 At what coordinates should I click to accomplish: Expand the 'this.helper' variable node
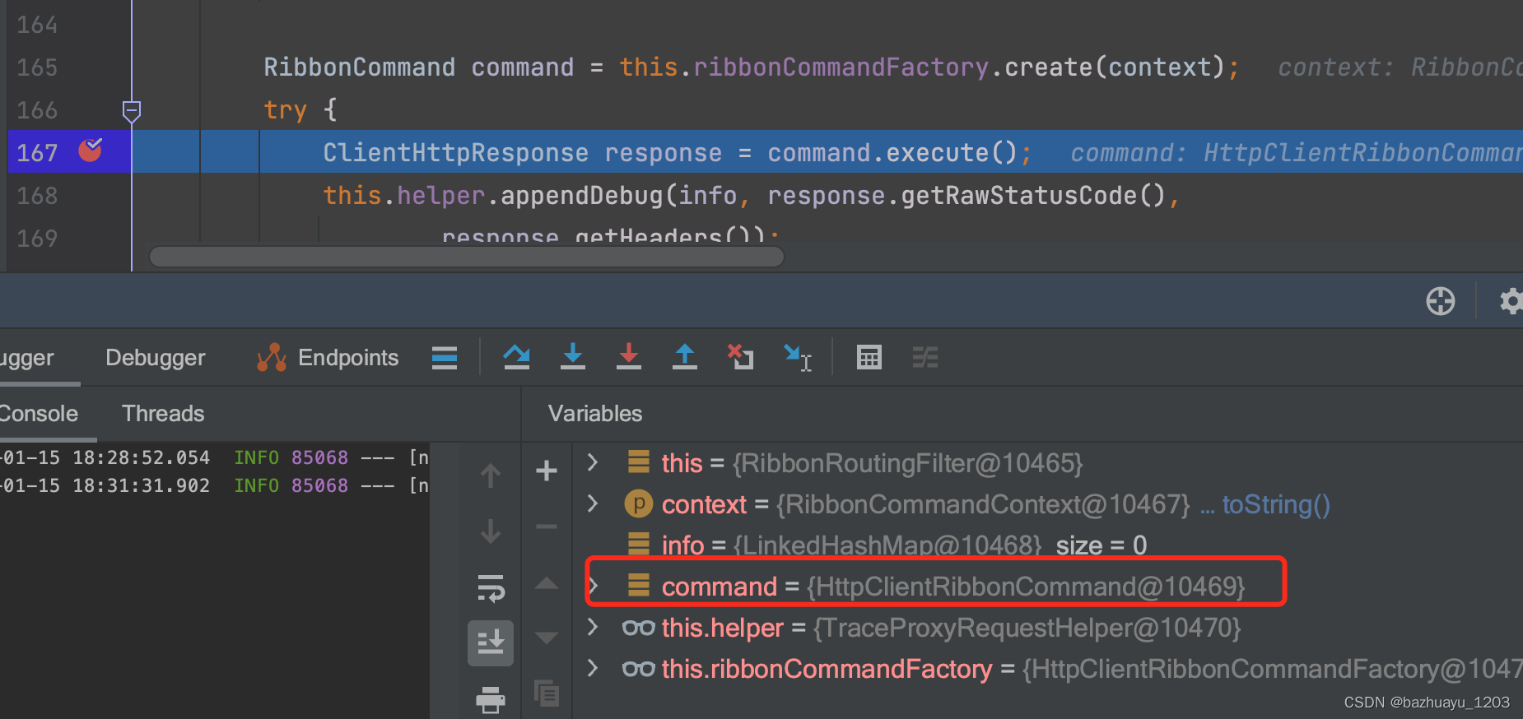593,626
